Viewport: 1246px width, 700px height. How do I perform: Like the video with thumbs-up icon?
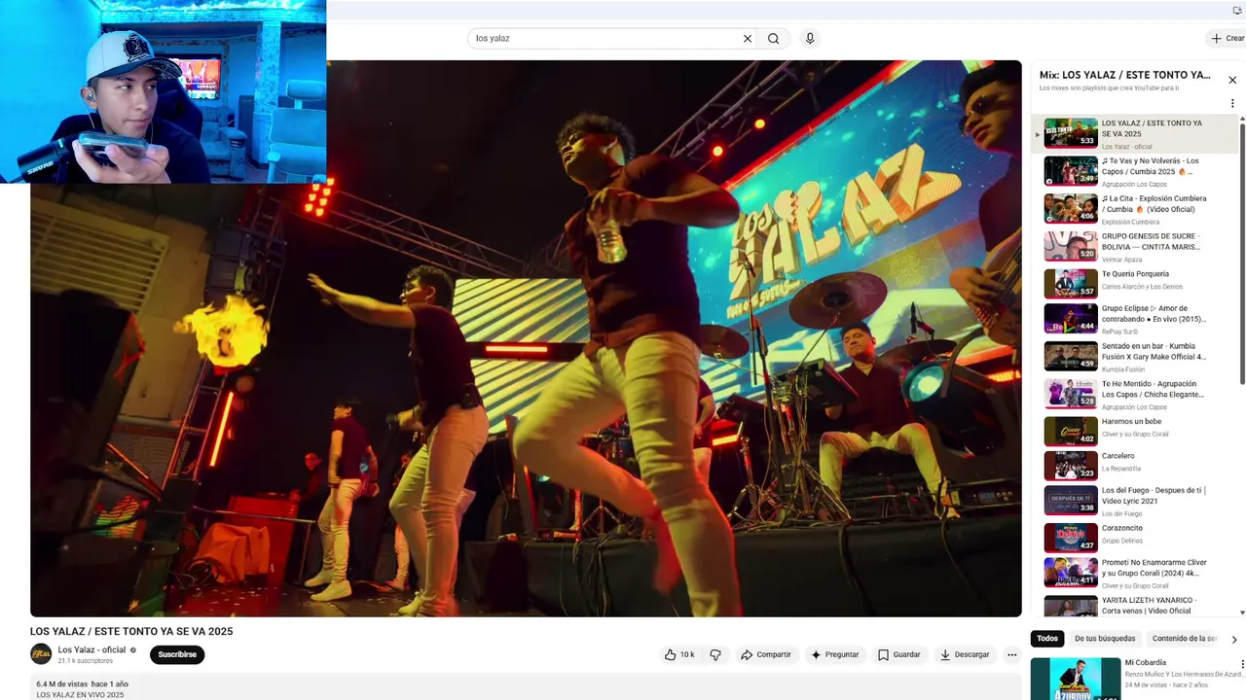coord(679,654)
